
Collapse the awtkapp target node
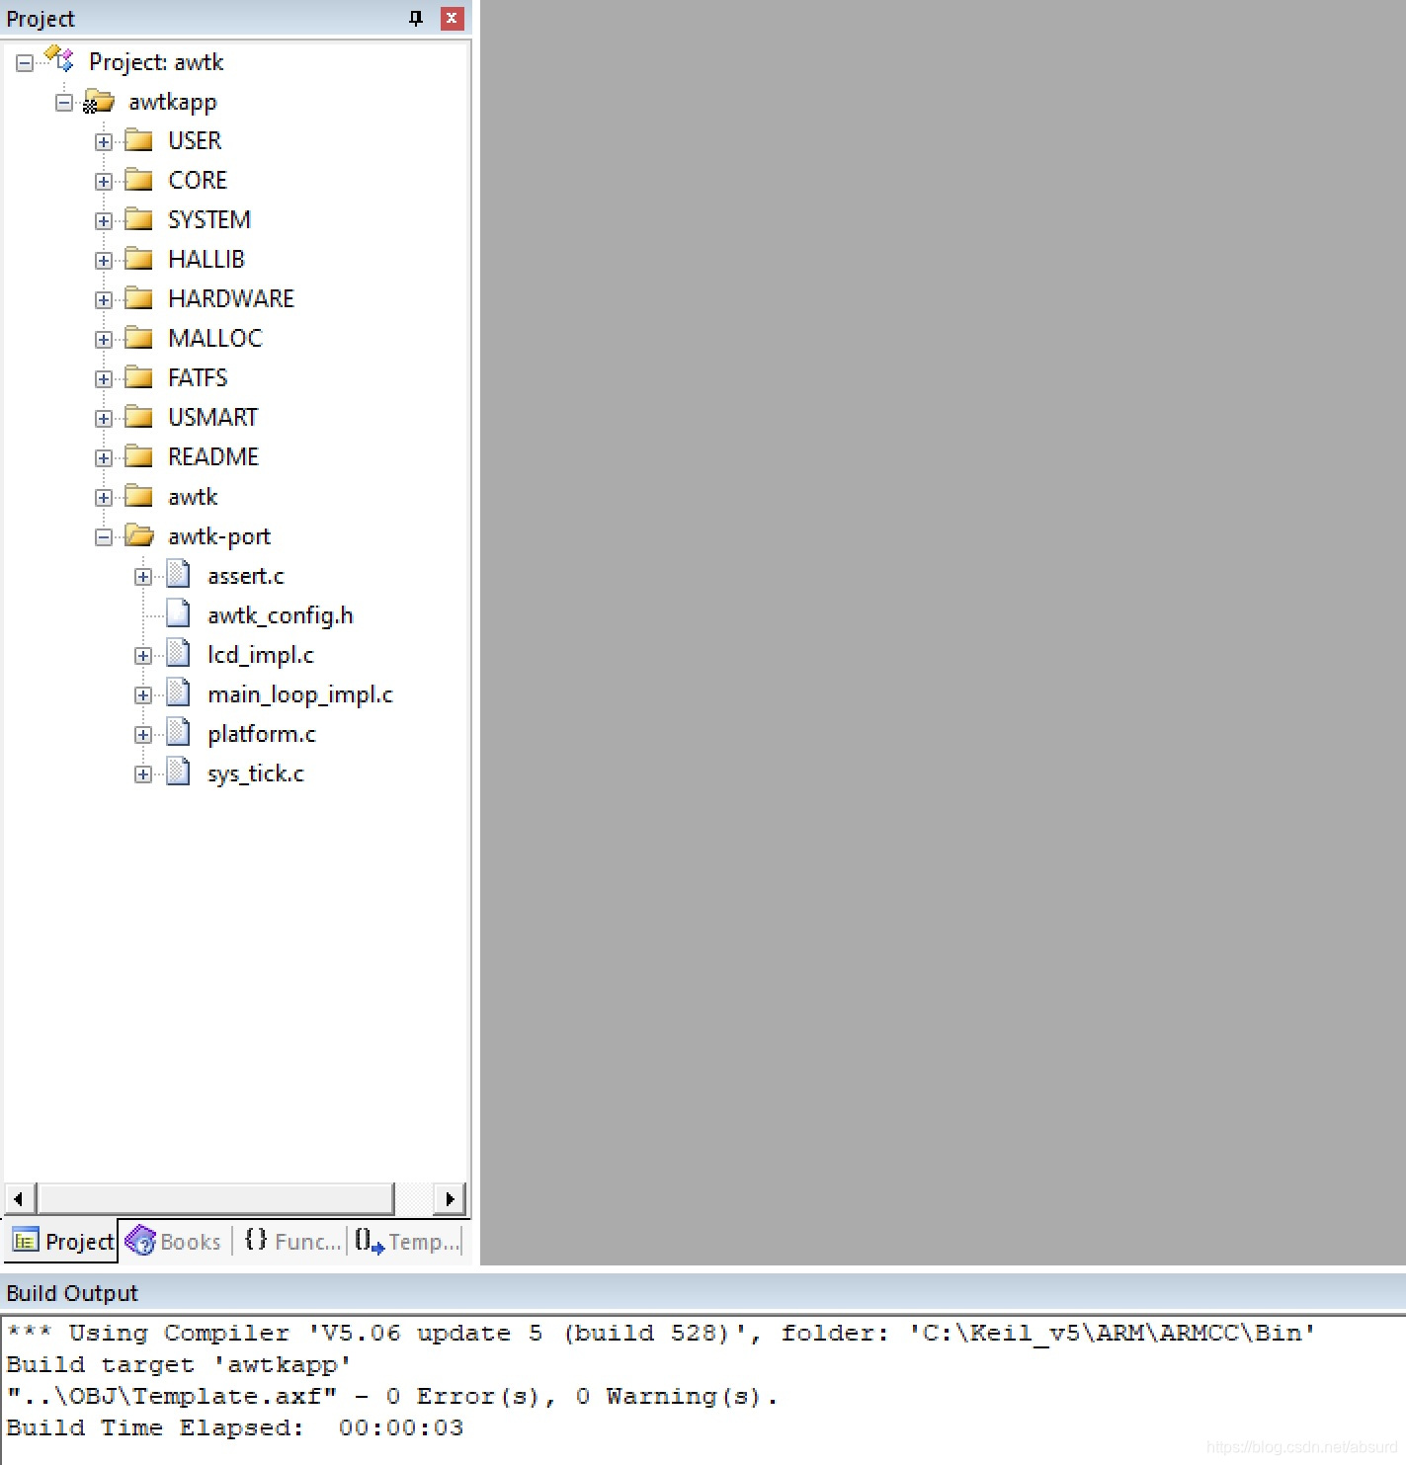(64, 103)
